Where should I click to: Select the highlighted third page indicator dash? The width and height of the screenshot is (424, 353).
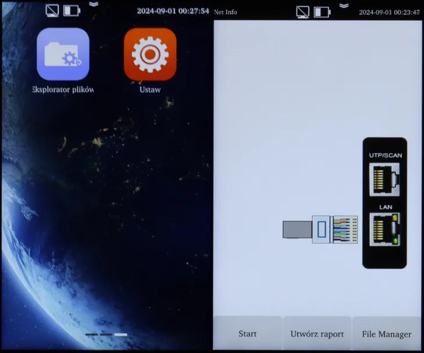(120, 335)
